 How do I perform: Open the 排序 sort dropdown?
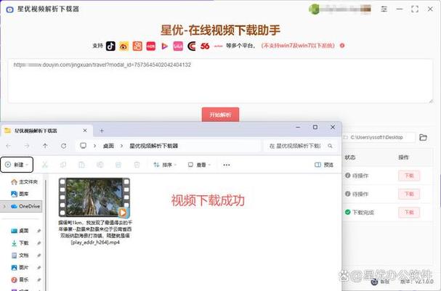165,165
